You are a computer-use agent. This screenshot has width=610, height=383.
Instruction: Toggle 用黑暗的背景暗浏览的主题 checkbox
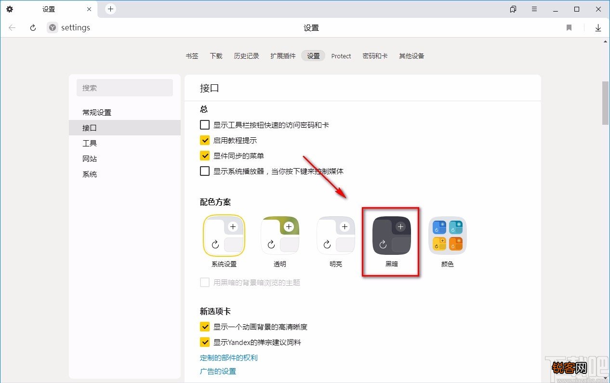(205, 283)
